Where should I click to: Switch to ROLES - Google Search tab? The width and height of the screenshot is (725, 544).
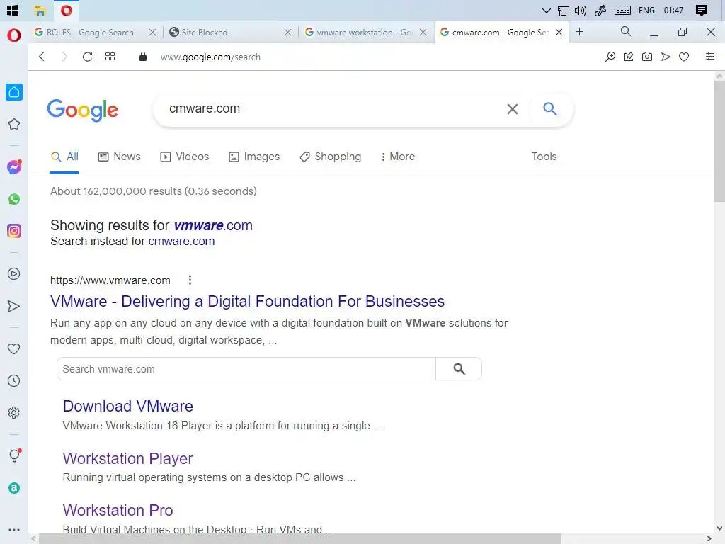coord(90,33)
